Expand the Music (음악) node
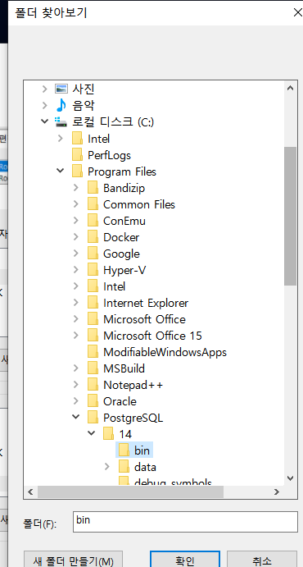Viewport: 303px width, 567px height. point(44,106)
